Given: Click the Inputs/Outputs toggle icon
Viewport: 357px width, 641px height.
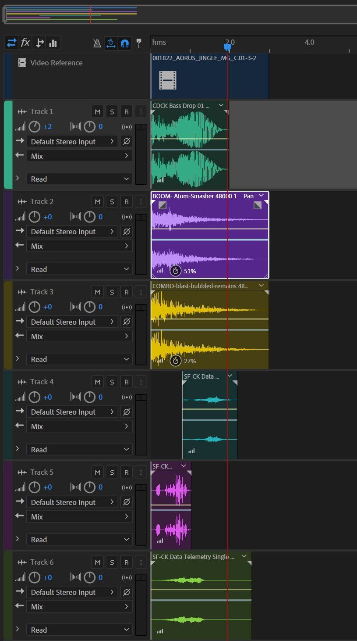Looking at the screenshot, I should (11, 43).
